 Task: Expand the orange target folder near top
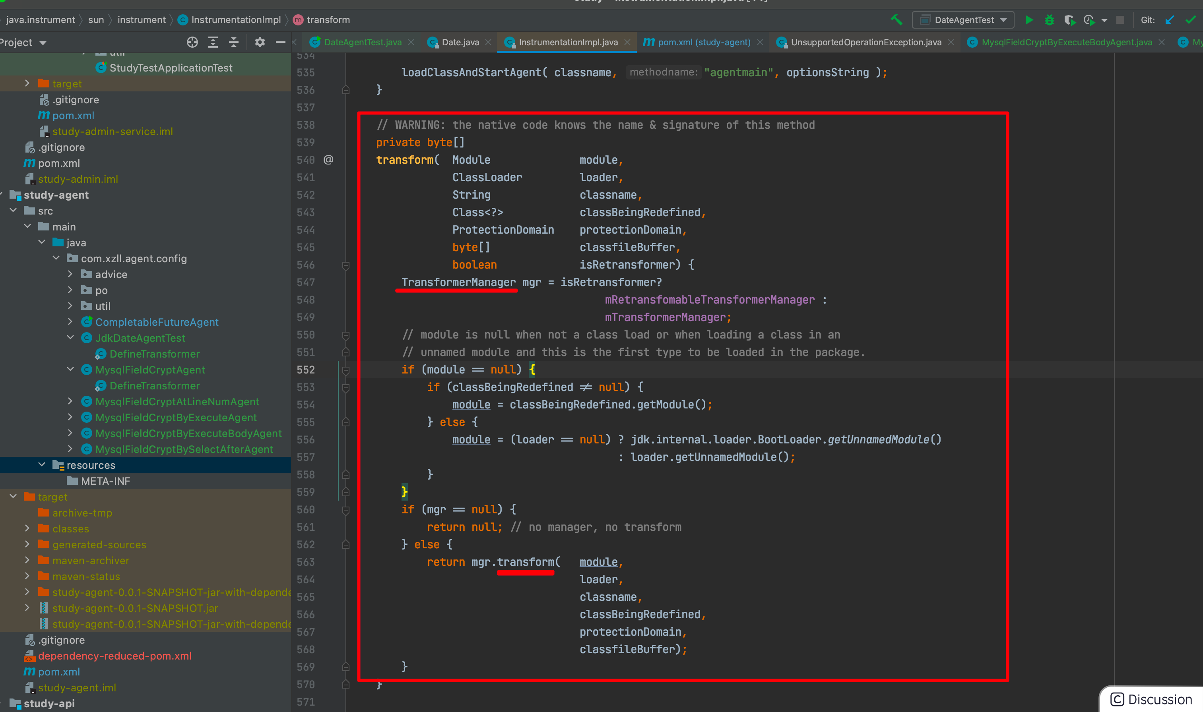pos(27,83)
